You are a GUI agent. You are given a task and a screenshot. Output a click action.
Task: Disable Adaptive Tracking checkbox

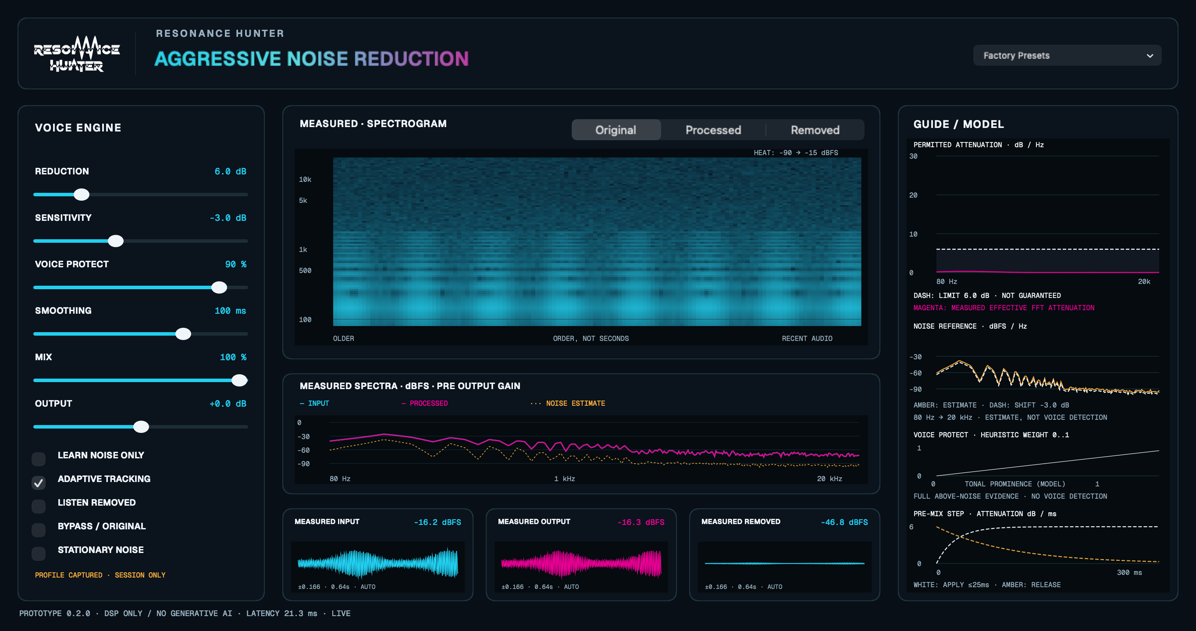tap(39, 482)
